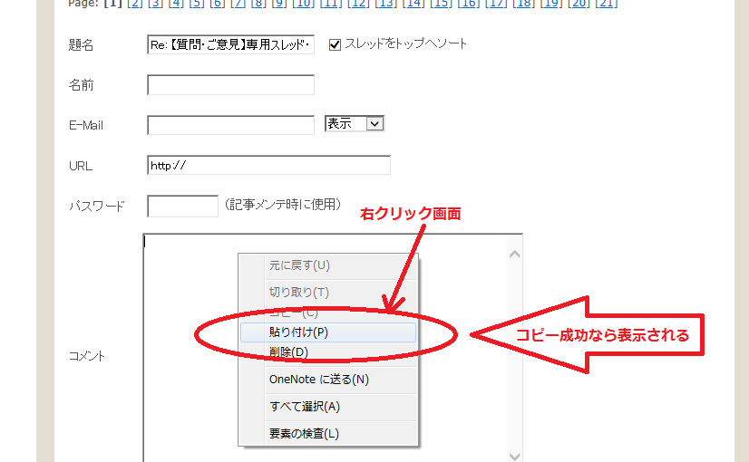Go to page 15
Viewport: 749px width, 462px height.
click(442, 4)
